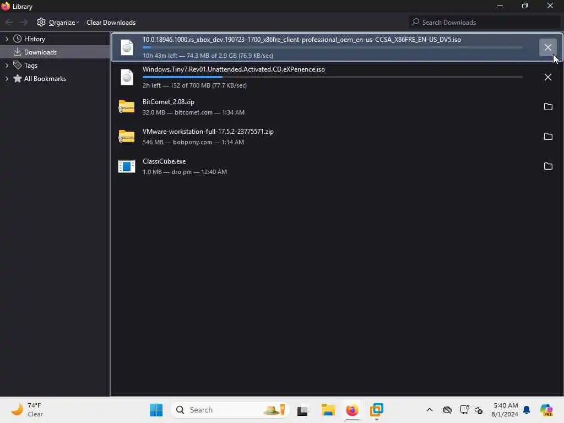This screenshot has height=423, width=564.
Task: Select All Bookmarks in the sidebar
Action: (45, 78)
